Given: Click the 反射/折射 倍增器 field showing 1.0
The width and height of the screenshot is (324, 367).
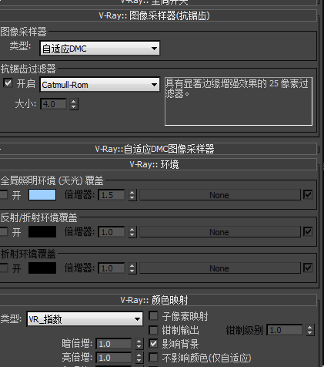Looking at the screenshot, I should (x=112, y=232).
